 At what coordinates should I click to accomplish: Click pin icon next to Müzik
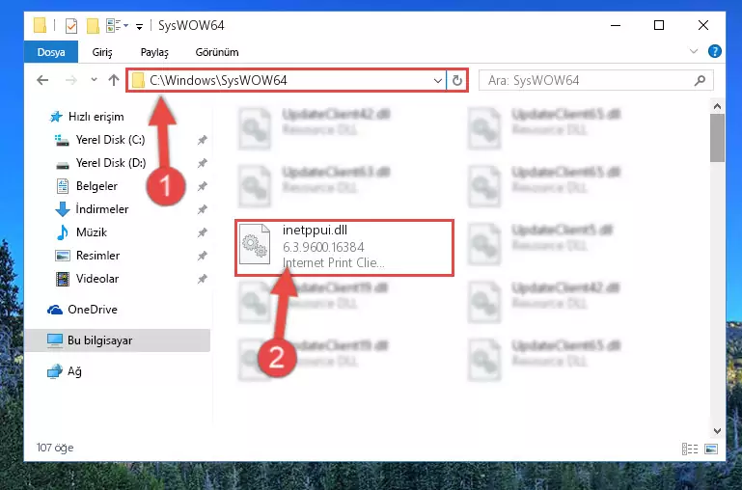tap(202, 232)
